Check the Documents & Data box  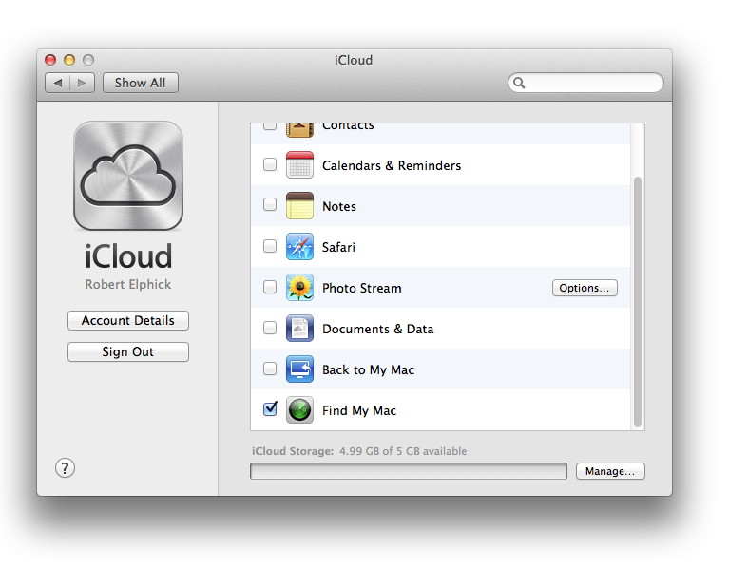pyautogui.click(x=270, y=328)
